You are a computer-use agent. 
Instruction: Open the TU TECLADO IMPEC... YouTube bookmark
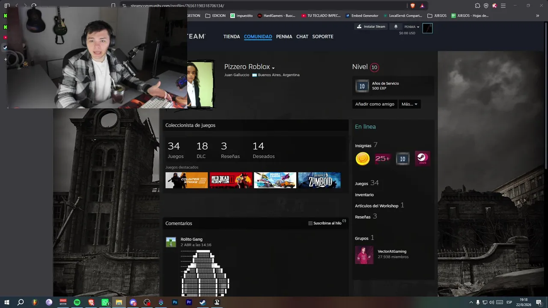[321, 16]
